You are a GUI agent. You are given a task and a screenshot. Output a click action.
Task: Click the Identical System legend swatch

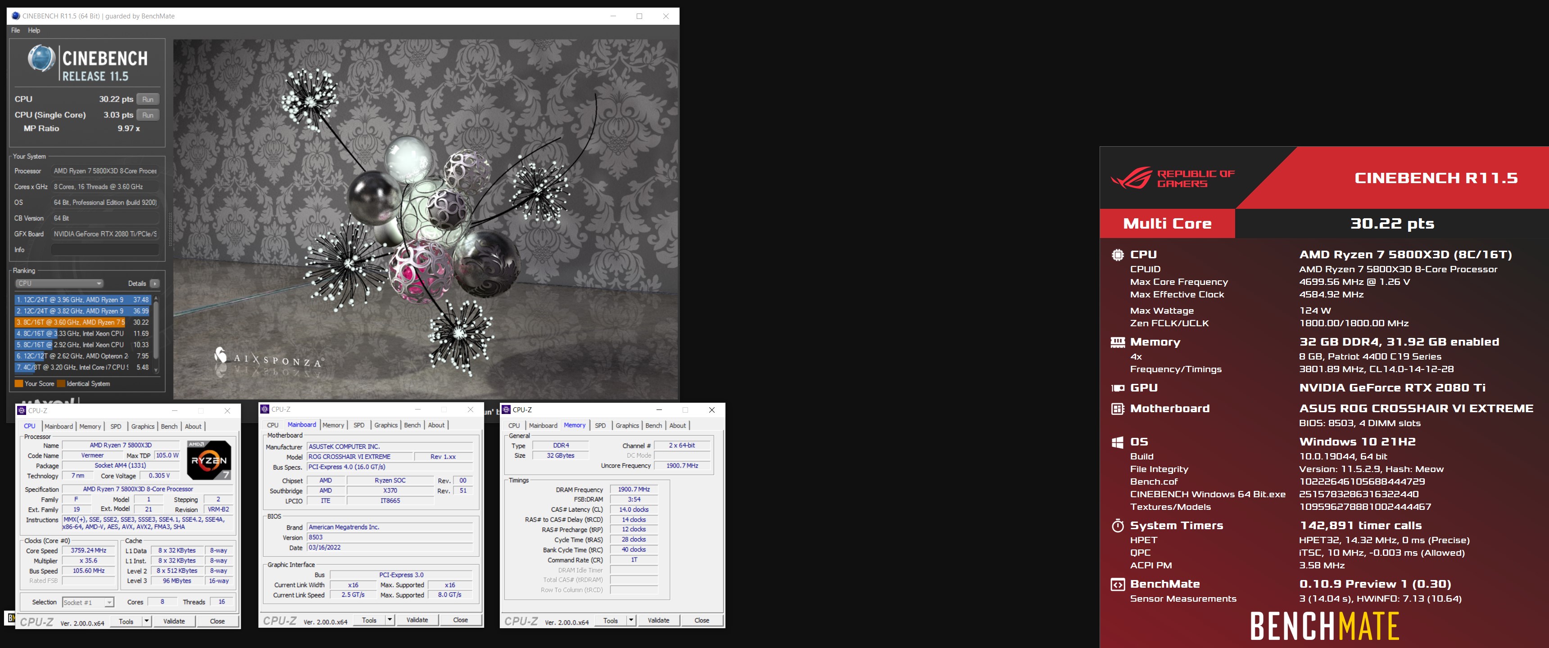[x=61, y=383]
